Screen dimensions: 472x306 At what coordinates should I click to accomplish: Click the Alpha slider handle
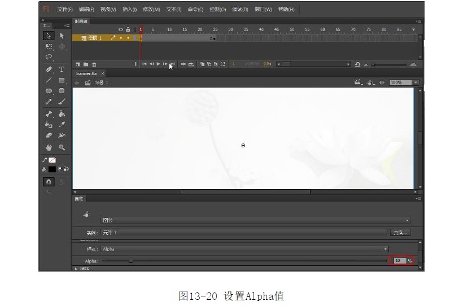tap(131, 261)
